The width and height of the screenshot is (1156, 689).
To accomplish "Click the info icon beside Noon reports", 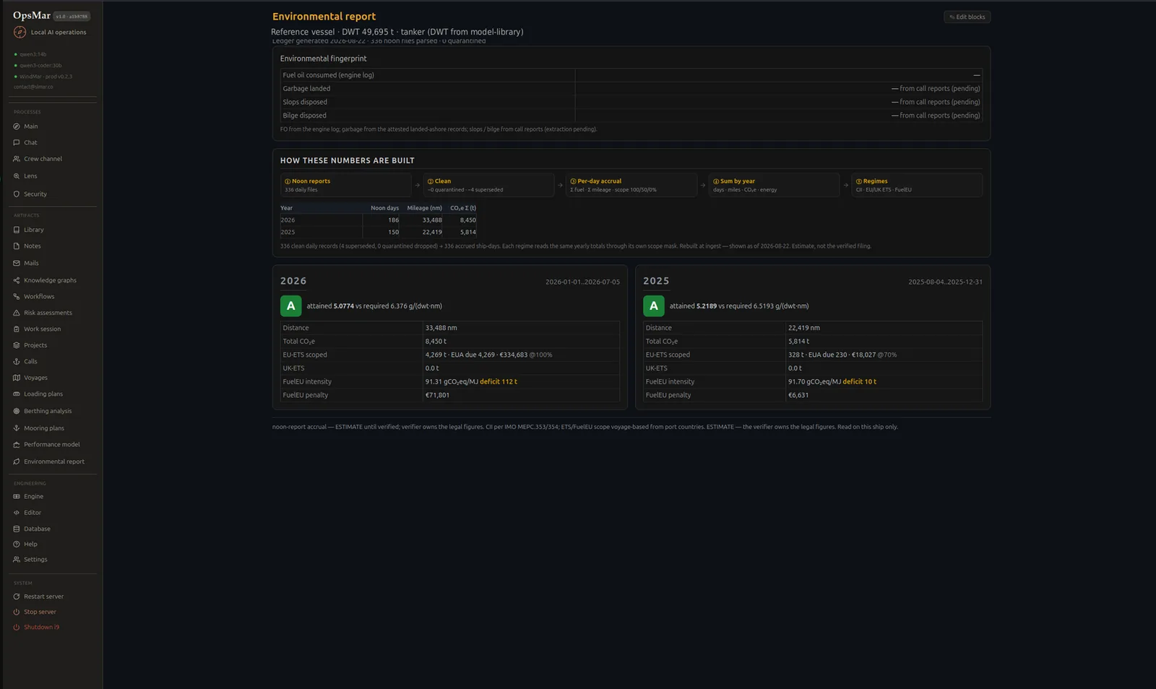I will coord(288,181).
